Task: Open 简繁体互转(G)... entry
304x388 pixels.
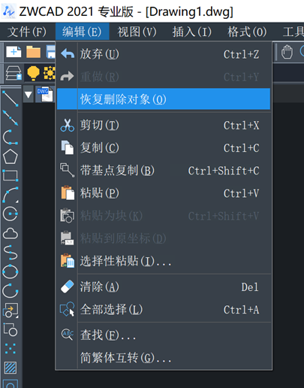Action: [x=164, y=358]
